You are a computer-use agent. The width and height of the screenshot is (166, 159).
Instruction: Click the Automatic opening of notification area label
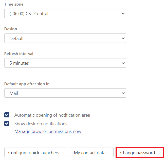pyautogui.click(x=52, y=115)
